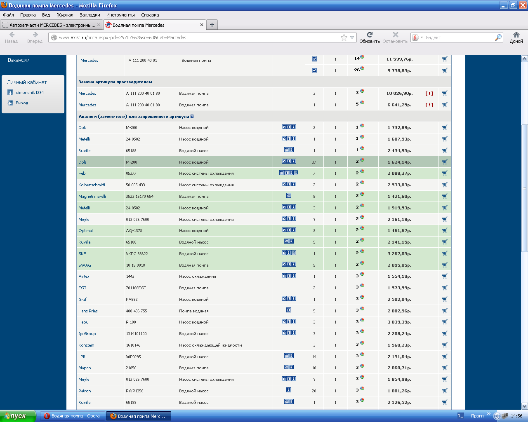This screenshot has height=422, width=528.
Task: Open the help icon beside Аналоги heading
Action: click(x=192, y=116)
